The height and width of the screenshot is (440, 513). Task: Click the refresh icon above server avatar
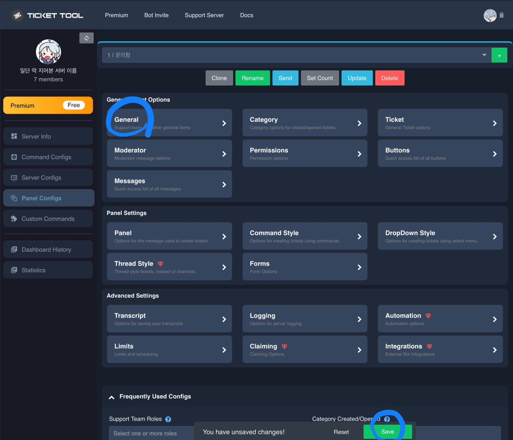tap(87, 38)
